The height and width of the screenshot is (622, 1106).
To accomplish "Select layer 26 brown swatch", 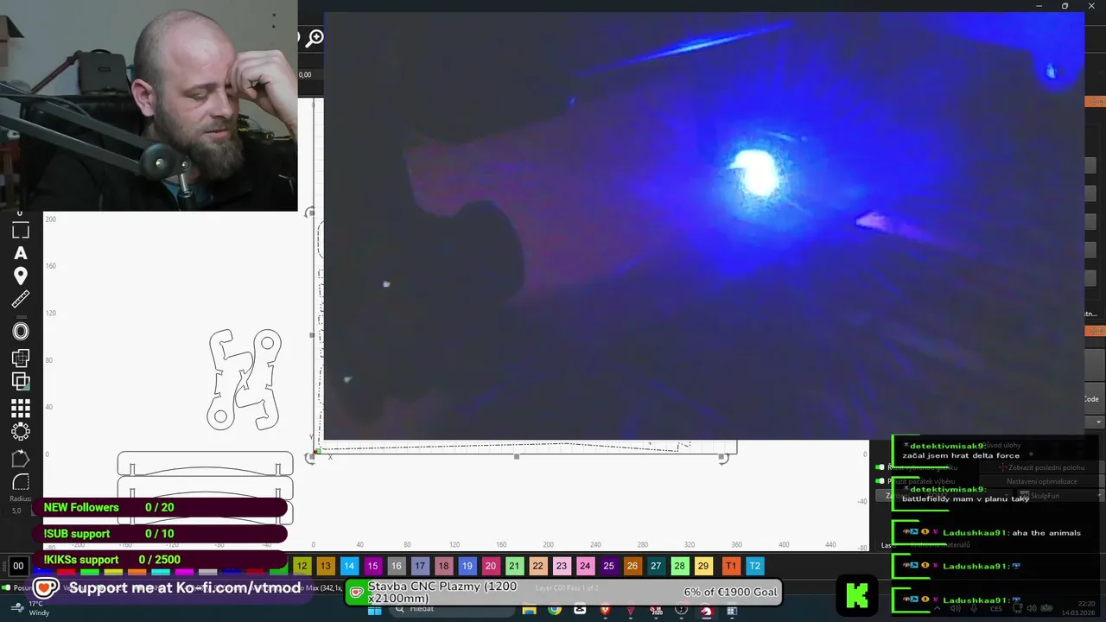I will coord(632,567).
